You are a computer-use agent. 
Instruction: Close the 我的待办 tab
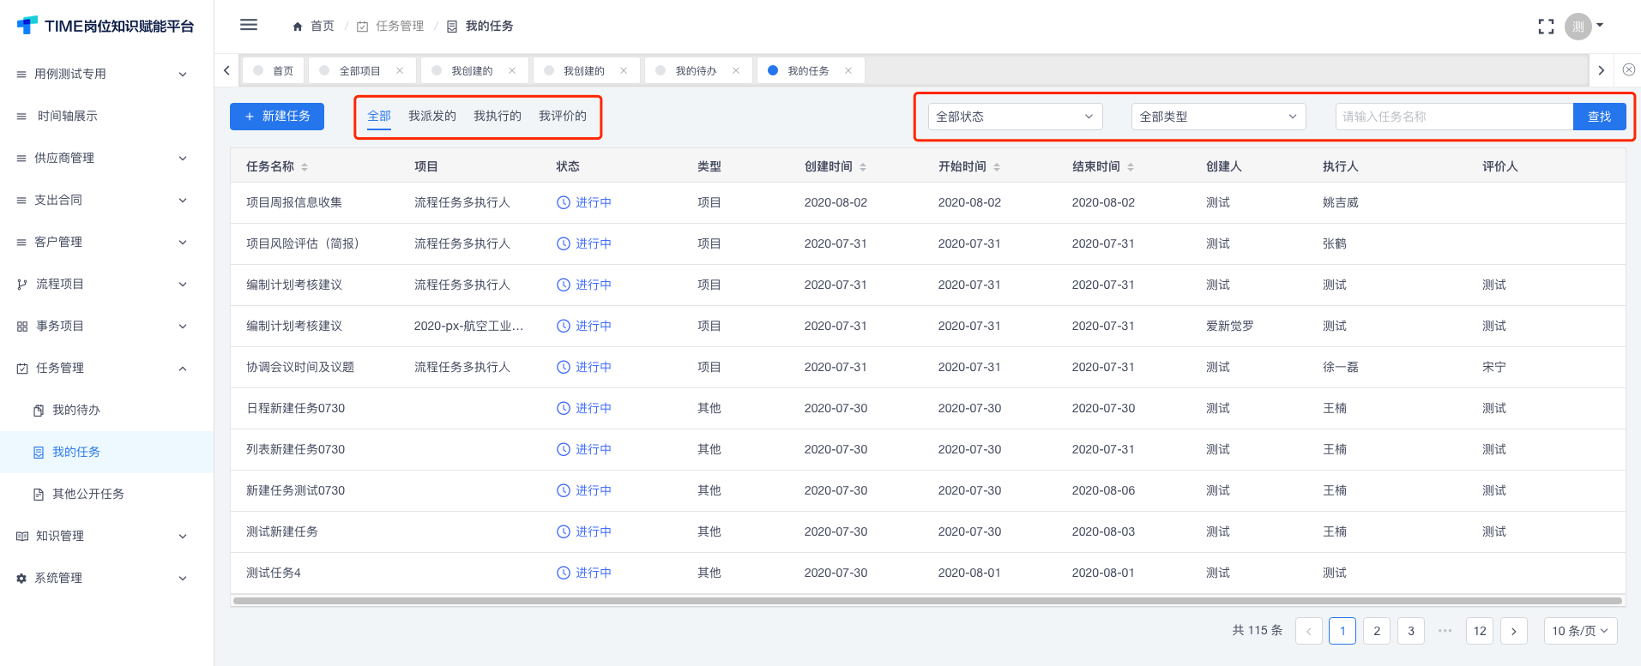pyautogui.click(x=736, y=71)
